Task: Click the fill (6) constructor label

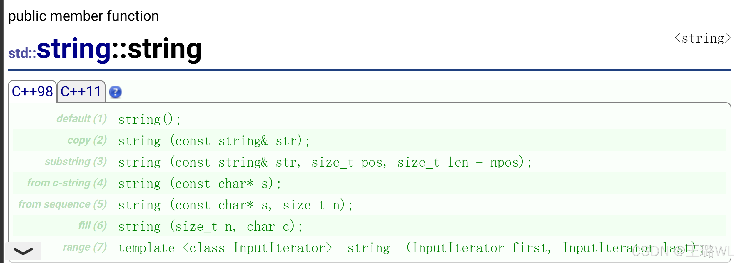Action: tap(93, 226)
